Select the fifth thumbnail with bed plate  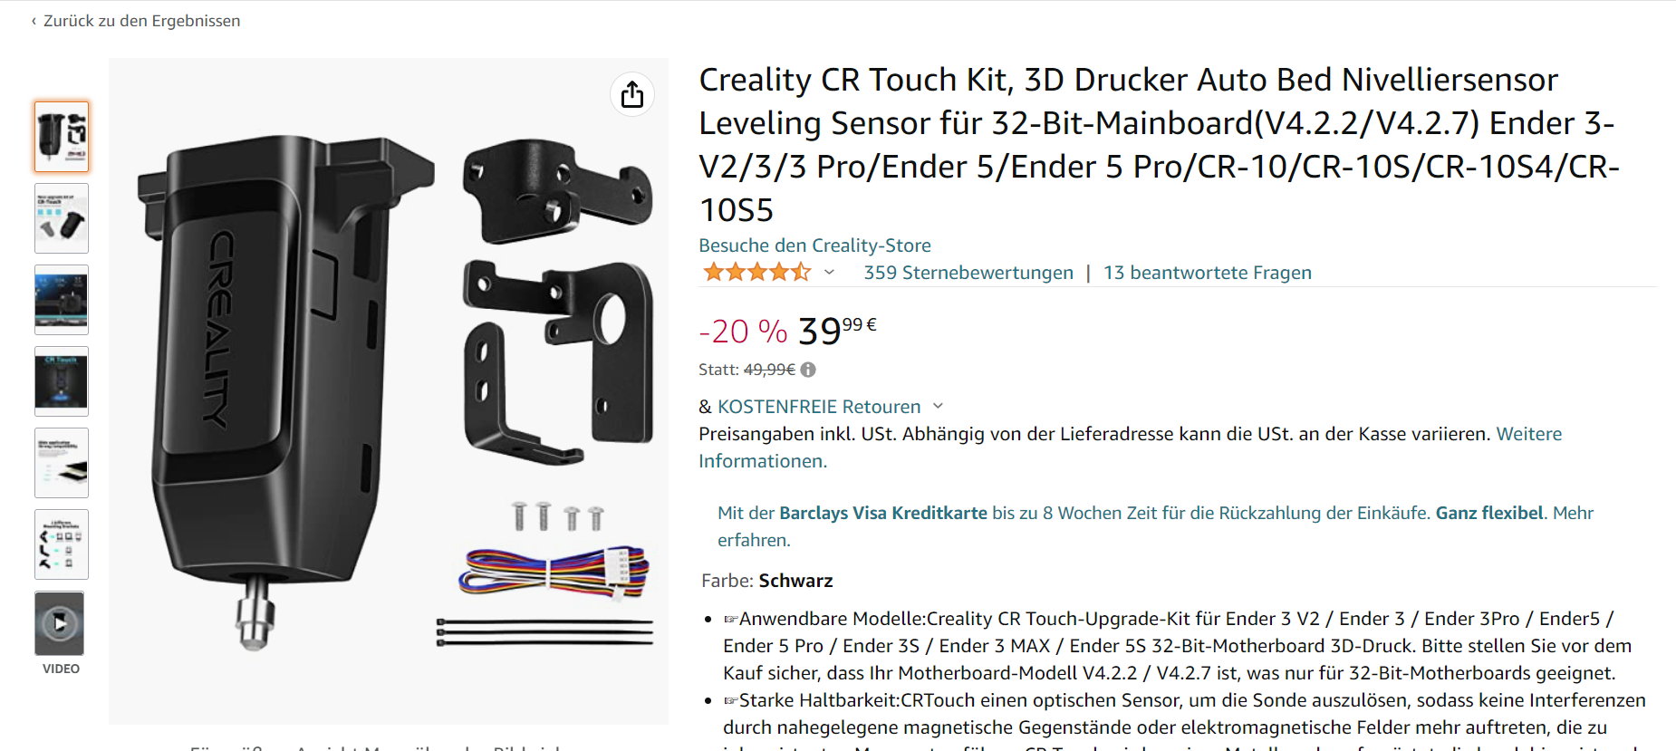point(62,463)
